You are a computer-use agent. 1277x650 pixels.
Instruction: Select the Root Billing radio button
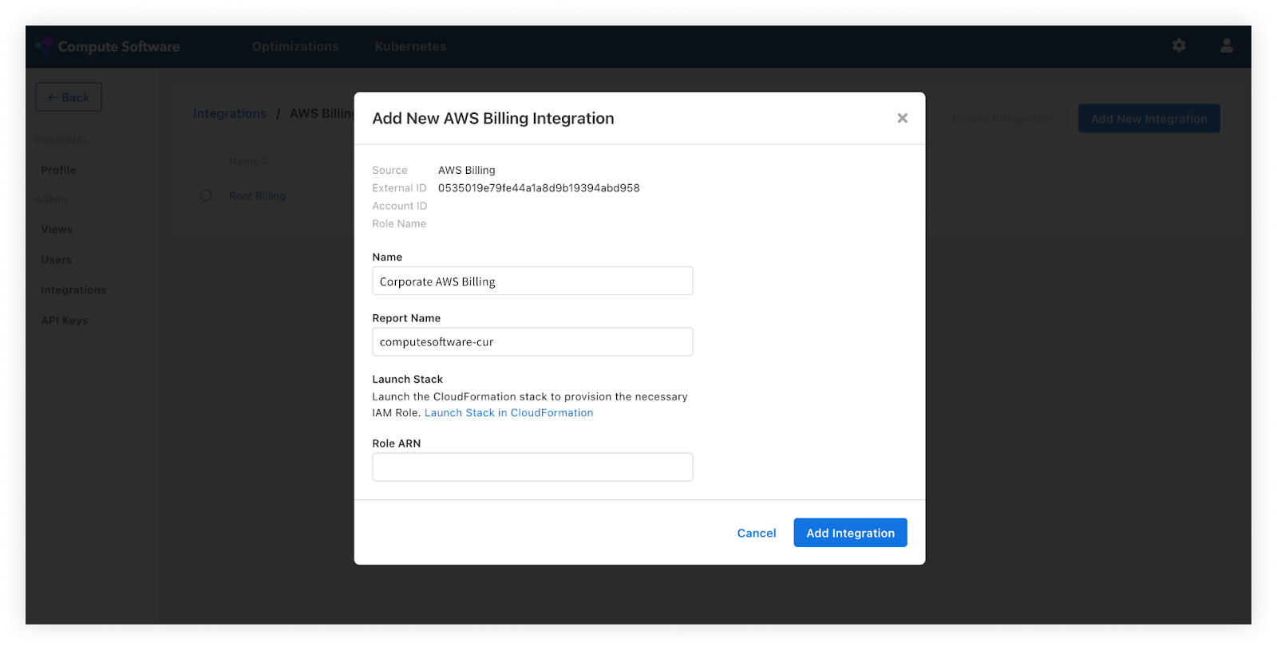pos(206,195)
